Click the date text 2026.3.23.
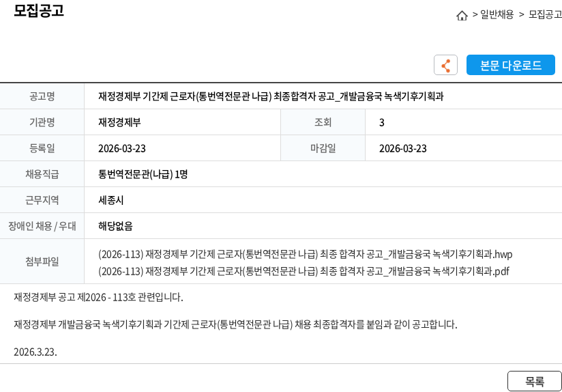This screenshot has width=562, height=392. [x=35, y=352]
